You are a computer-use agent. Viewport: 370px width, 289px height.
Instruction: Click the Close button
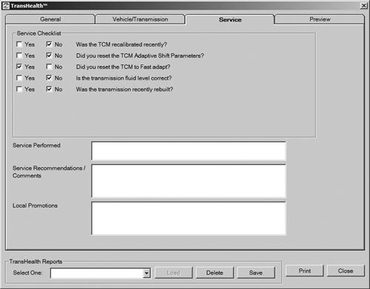click(346, 271)
